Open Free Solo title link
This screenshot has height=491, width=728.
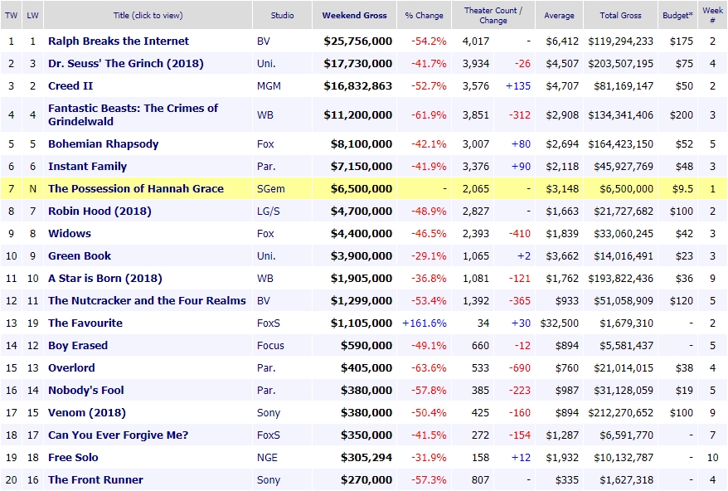click(73, 458)
